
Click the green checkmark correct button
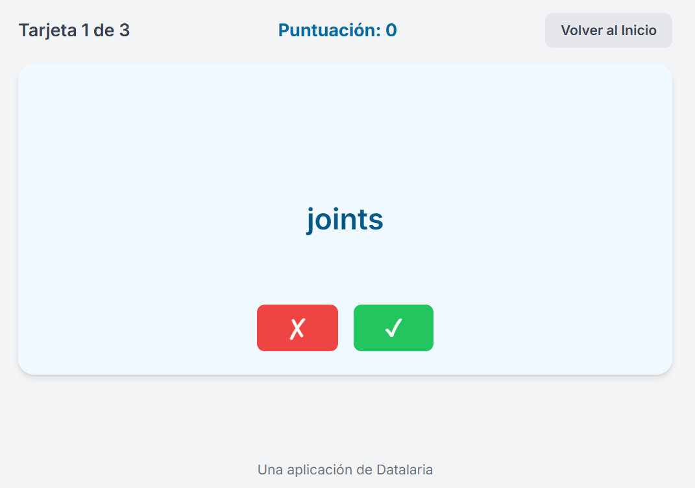[393, 328]
